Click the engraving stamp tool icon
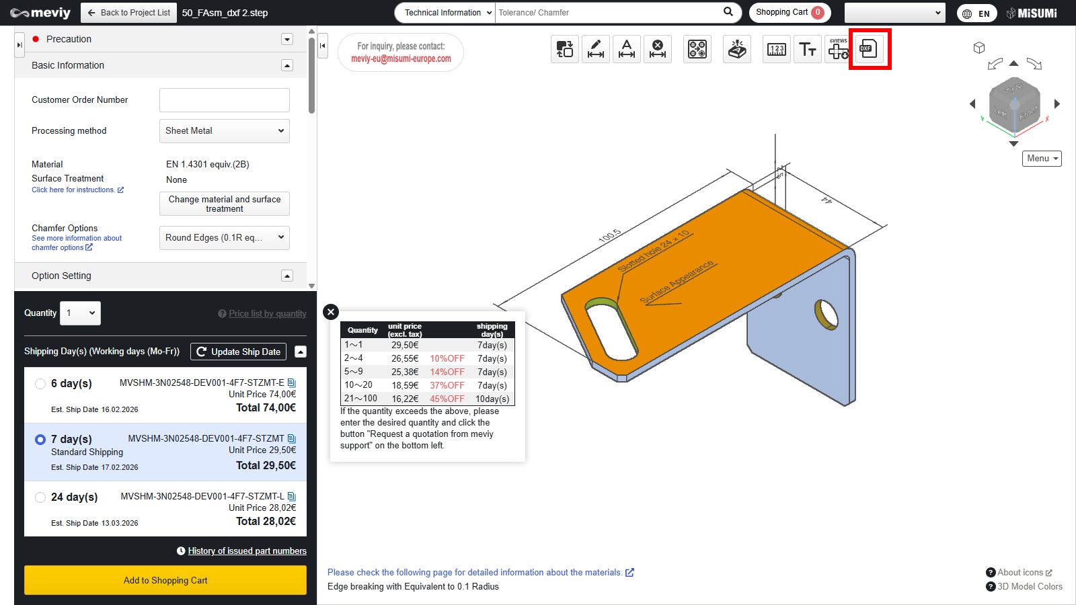The image size is (1076, 605). 737,49
